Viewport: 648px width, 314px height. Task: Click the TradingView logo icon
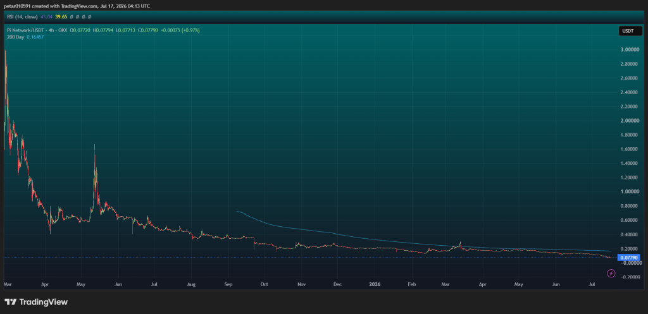coord(10,302)
